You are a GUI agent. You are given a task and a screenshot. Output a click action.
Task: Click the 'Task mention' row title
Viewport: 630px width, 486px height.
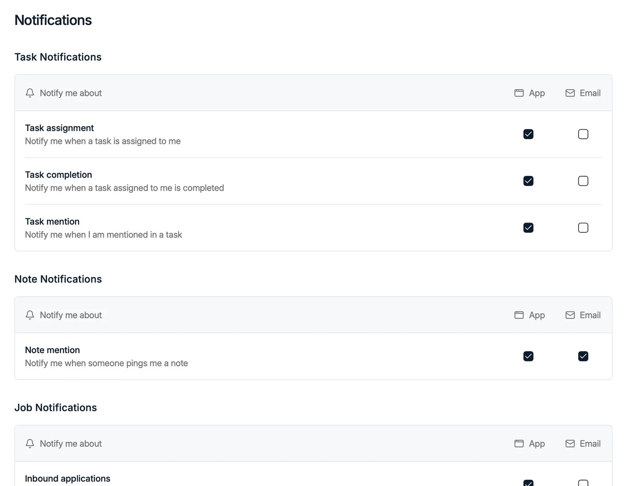52,222
